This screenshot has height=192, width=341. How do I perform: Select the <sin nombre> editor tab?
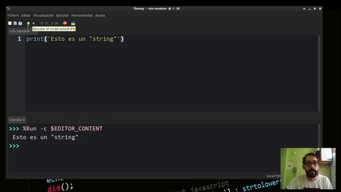click(x=20, y=31)
